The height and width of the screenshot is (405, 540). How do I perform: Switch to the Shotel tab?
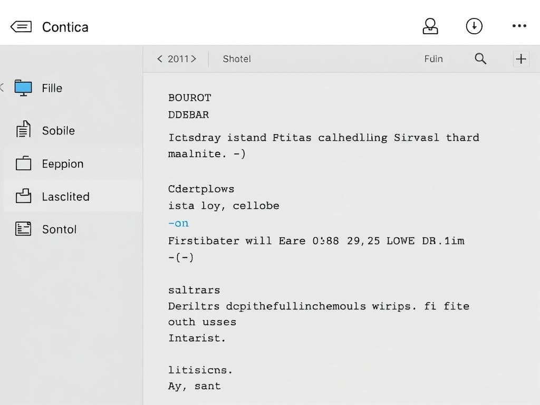[237, 59]
